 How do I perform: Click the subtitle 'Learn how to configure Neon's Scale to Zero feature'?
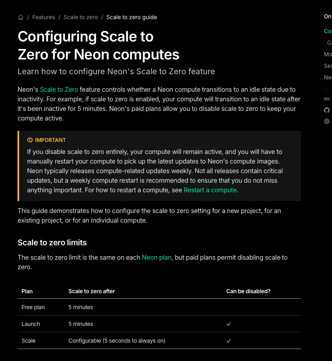coord(116,71)
